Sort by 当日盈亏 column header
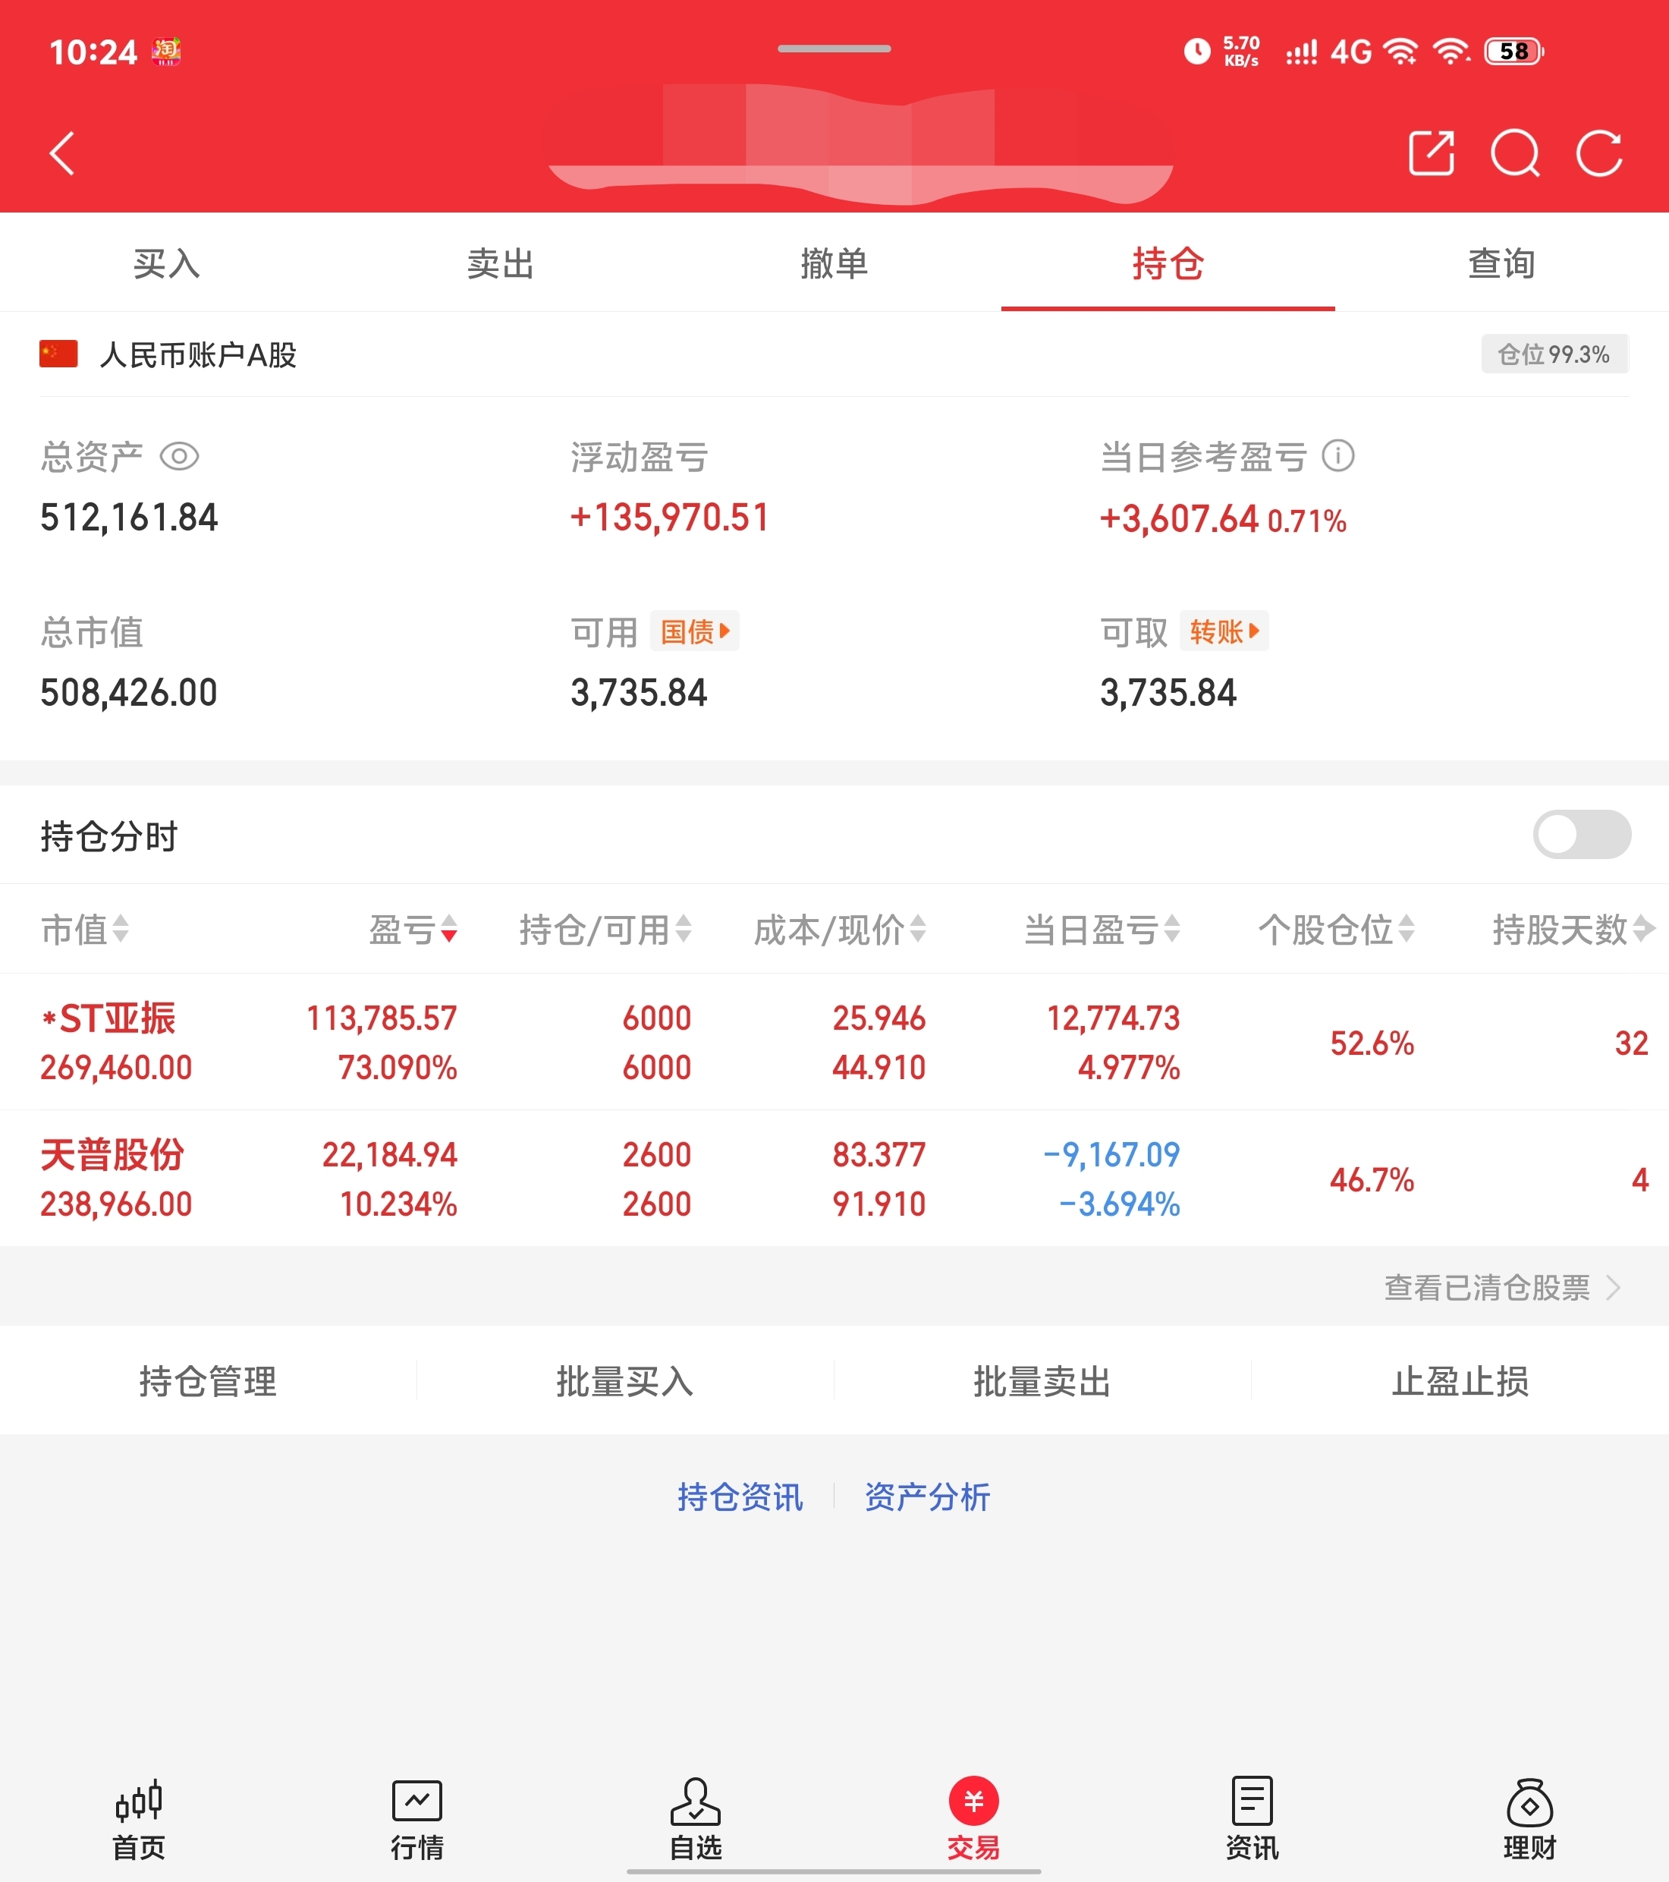1669x1882 pixels. click(x=1101, y=930)
